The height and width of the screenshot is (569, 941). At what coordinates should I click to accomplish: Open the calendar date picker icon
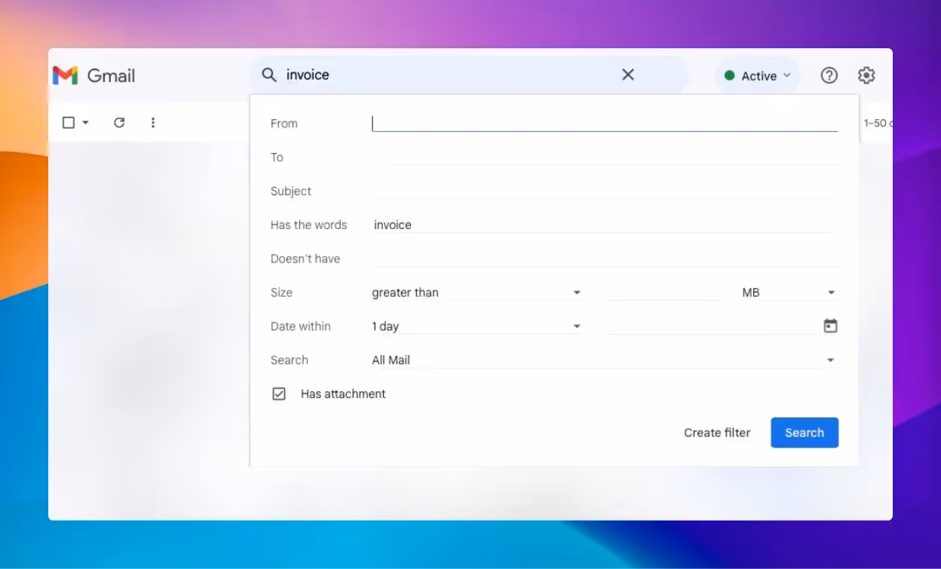point(830,326)
